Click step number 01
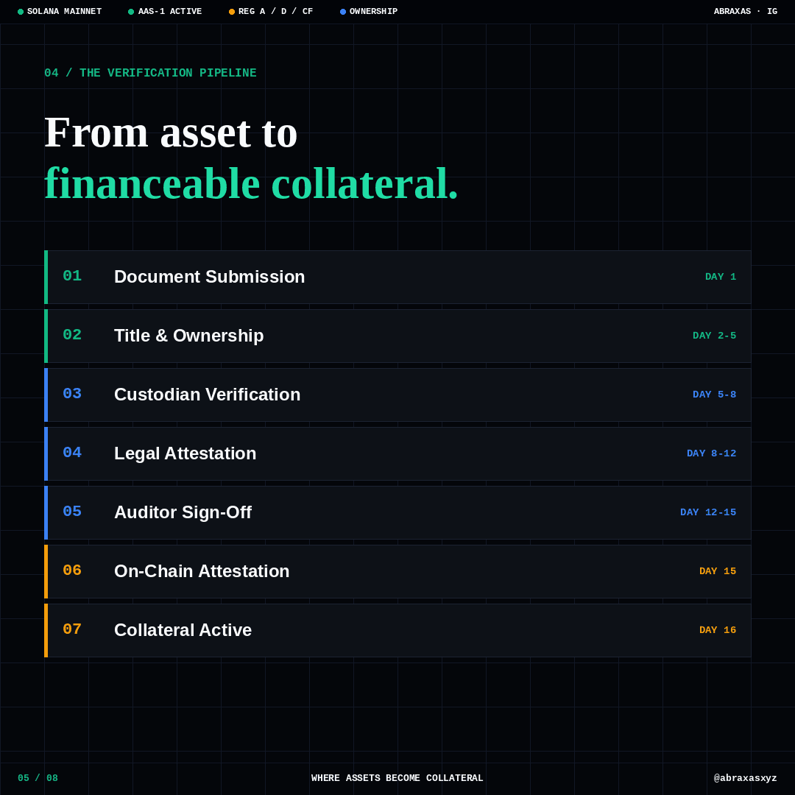 [x=72, y=276]
